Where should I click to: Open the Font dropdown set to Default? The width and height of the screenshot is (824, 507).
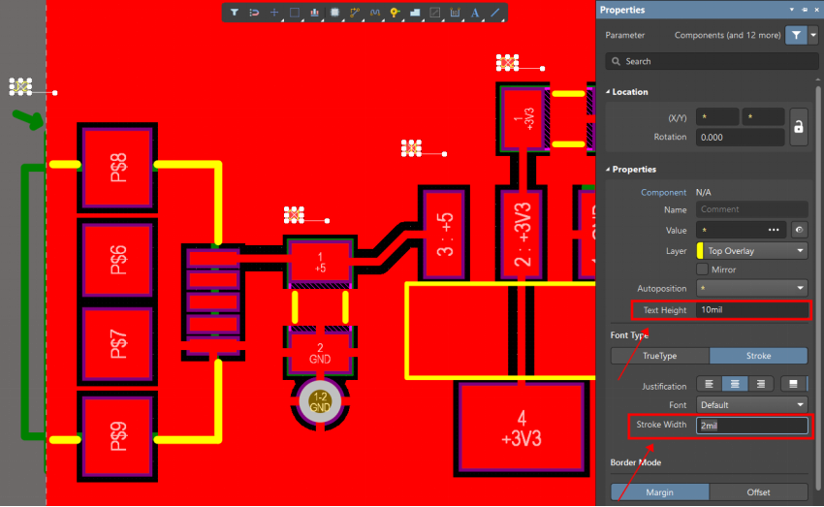click(751, 404)
